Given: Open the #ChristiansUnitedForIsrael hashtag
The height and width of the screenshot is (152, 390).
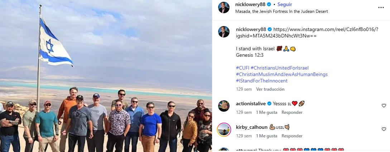Looking at the screenshot, I should pyautogui.click(x=280, y=68).
